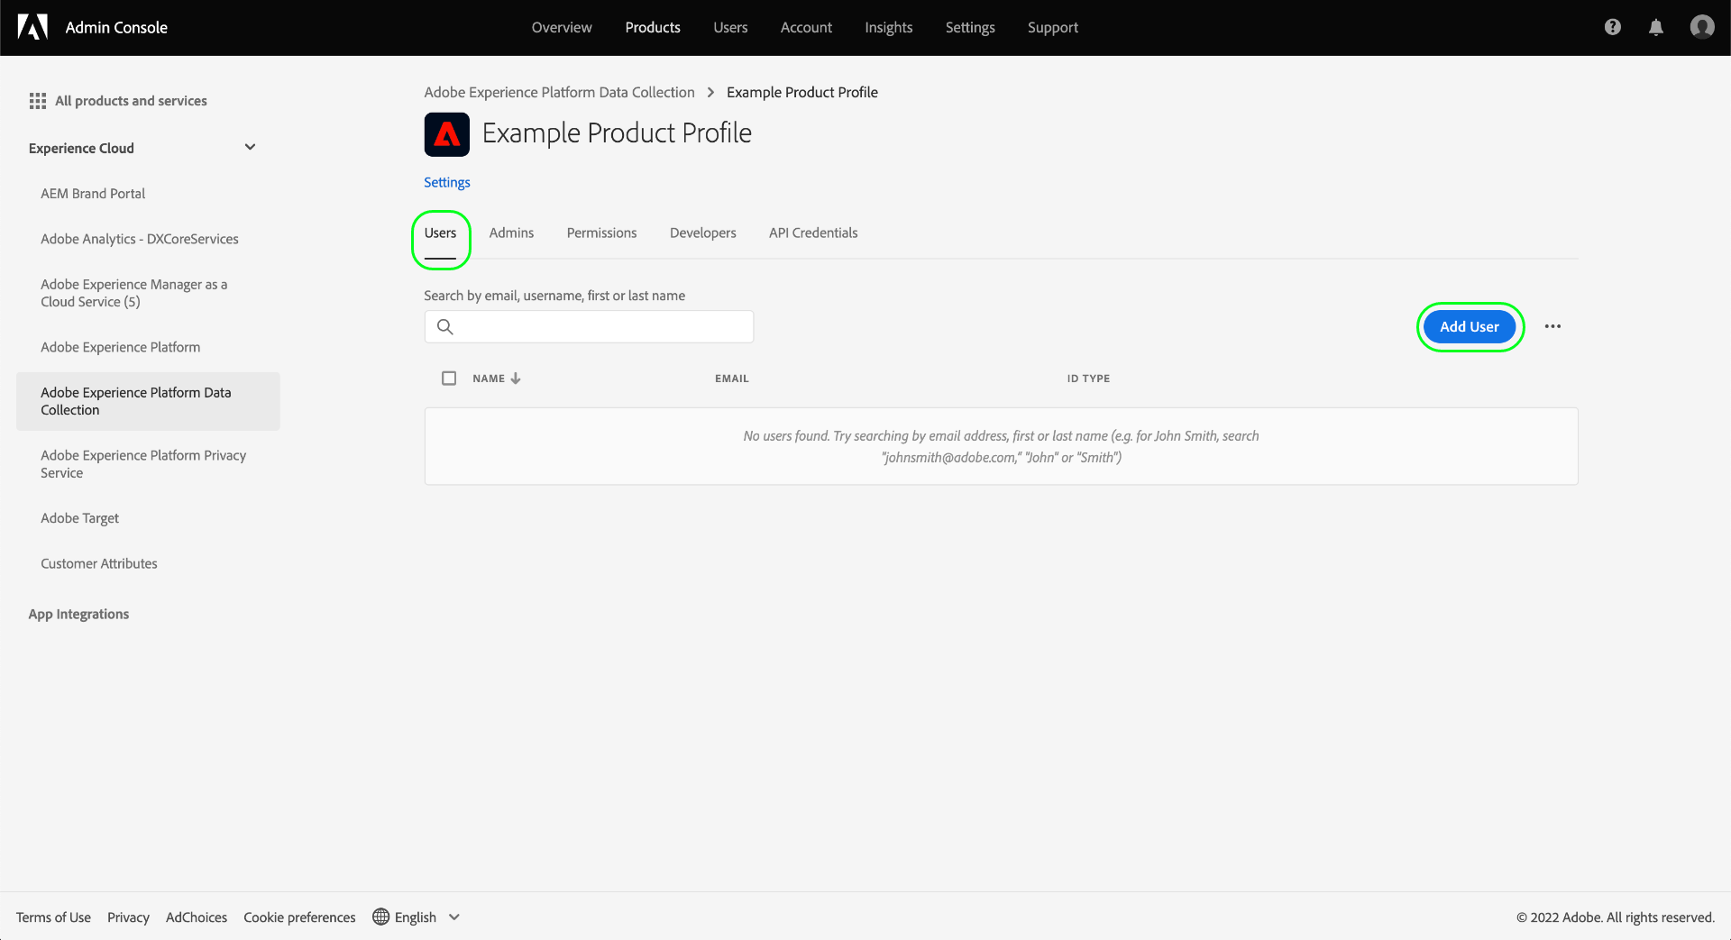Switch to the Admins tab
Viewport: 1731px width, 940px height.
pos(511,233)
